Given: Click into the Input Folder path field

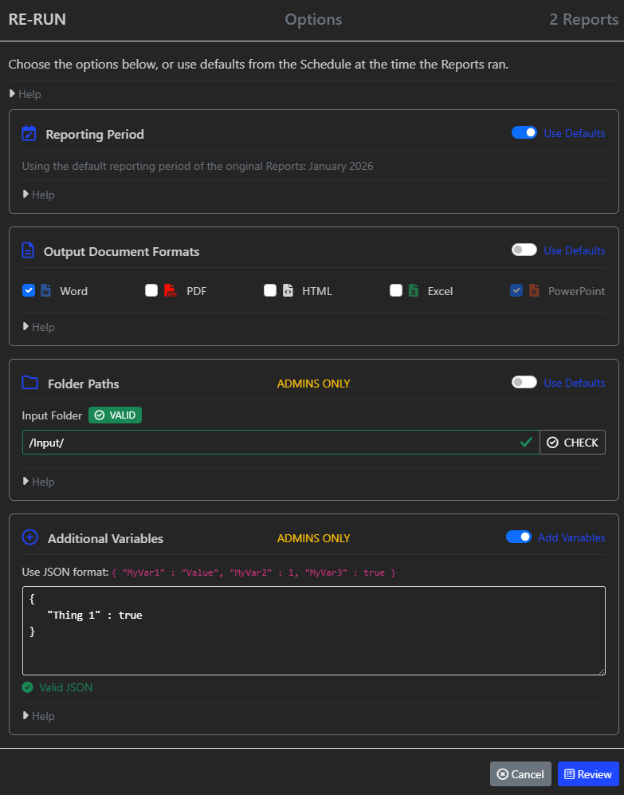Looking at the screenshot, I should point(271,442).
